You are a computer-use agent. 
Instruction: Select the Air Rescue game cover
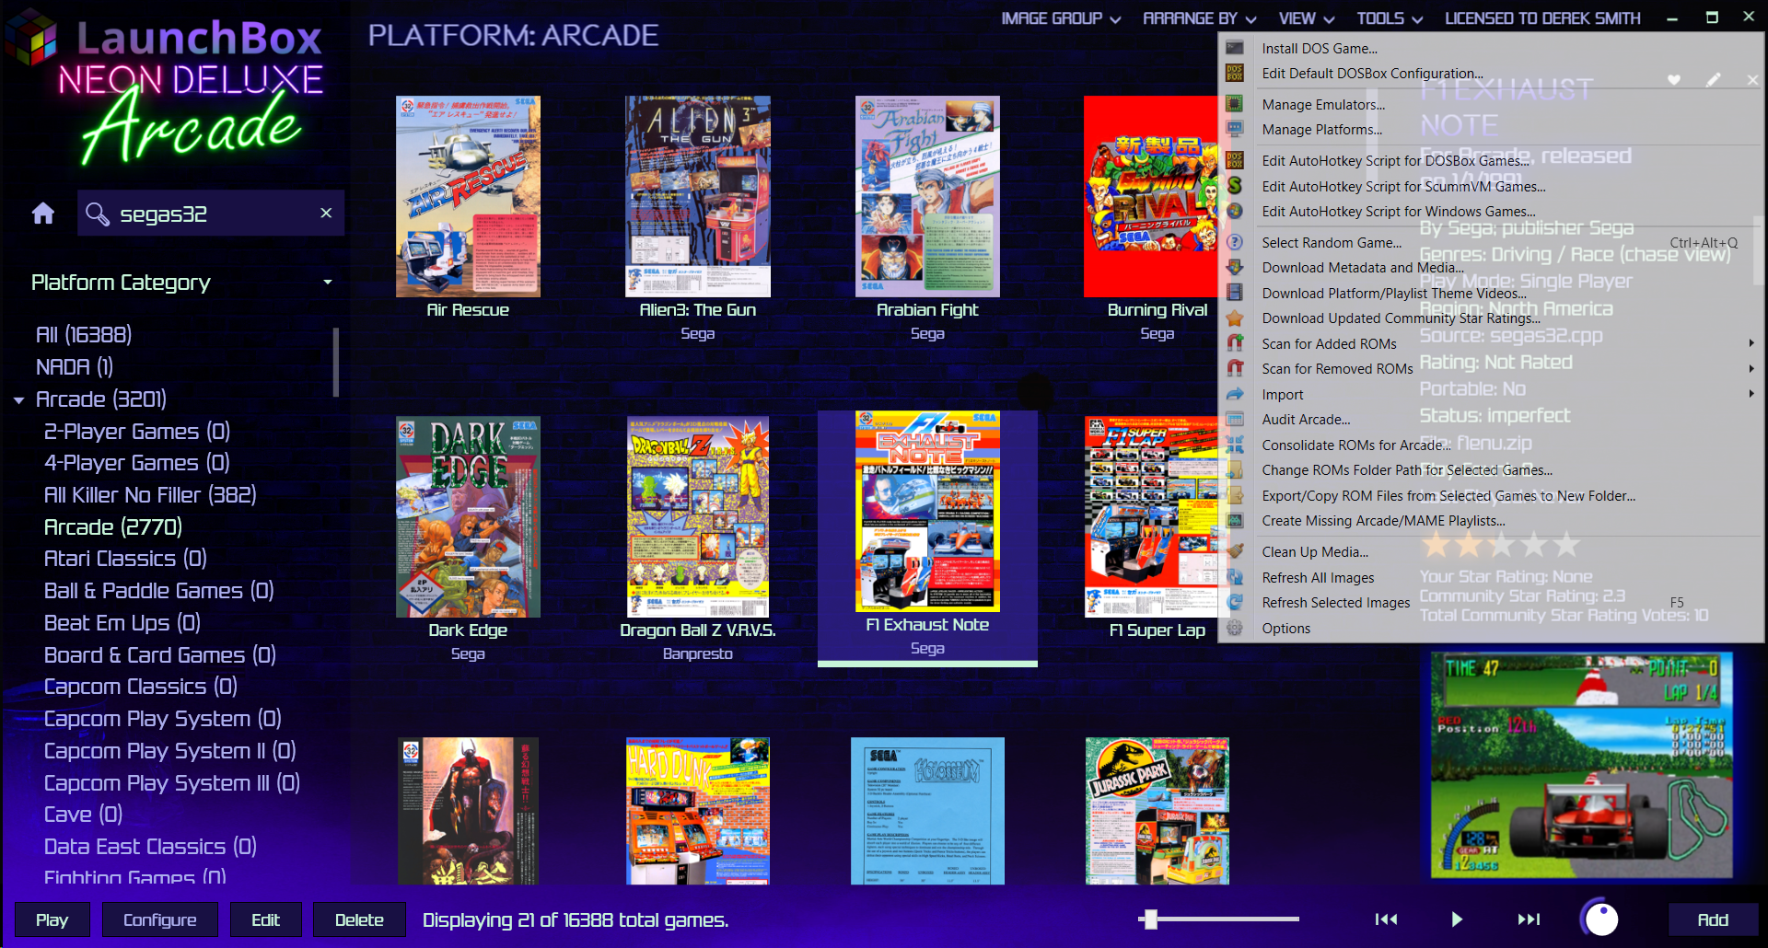pos(468,196)
